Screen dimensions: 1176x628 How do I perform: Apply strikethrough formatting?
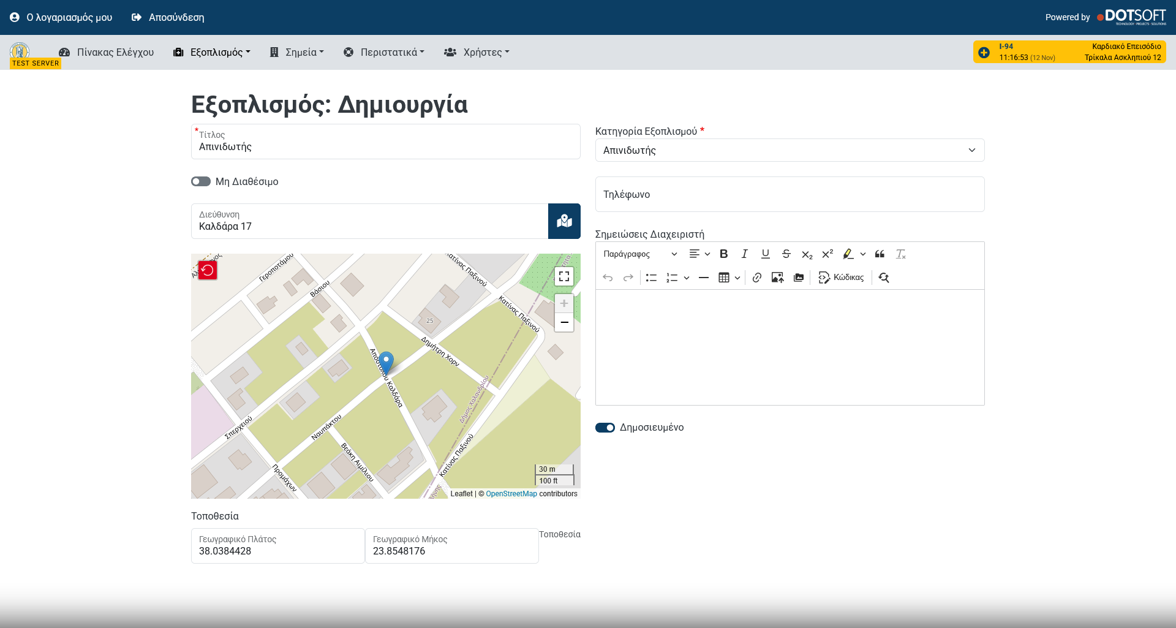pos(786,254)
